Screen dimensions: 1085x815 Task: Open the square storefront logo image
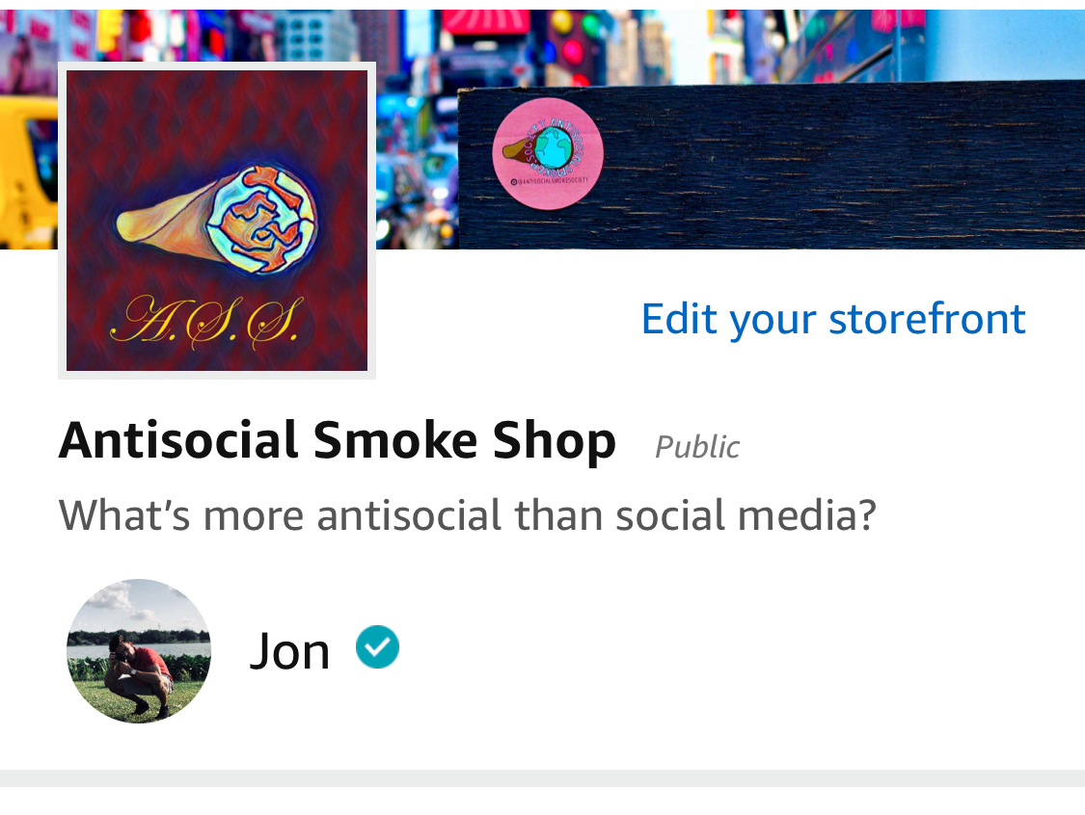point(217,221)
